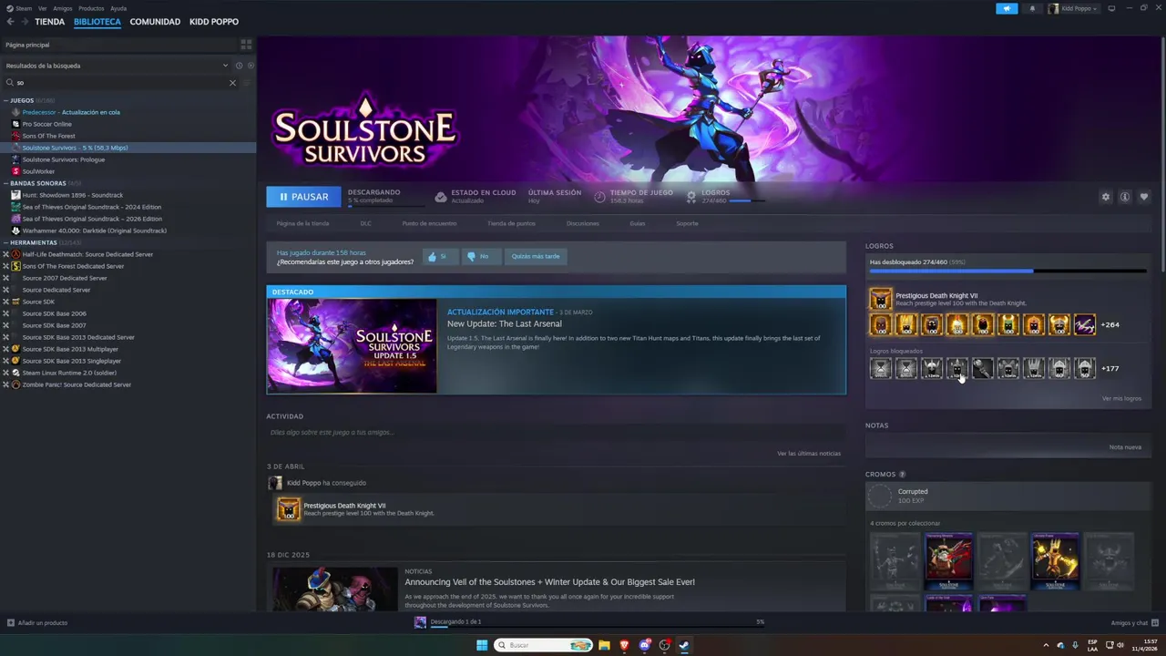1166x656 pixels.
Task: Open the Amigos menu
Action: click(x=63, y=8)
